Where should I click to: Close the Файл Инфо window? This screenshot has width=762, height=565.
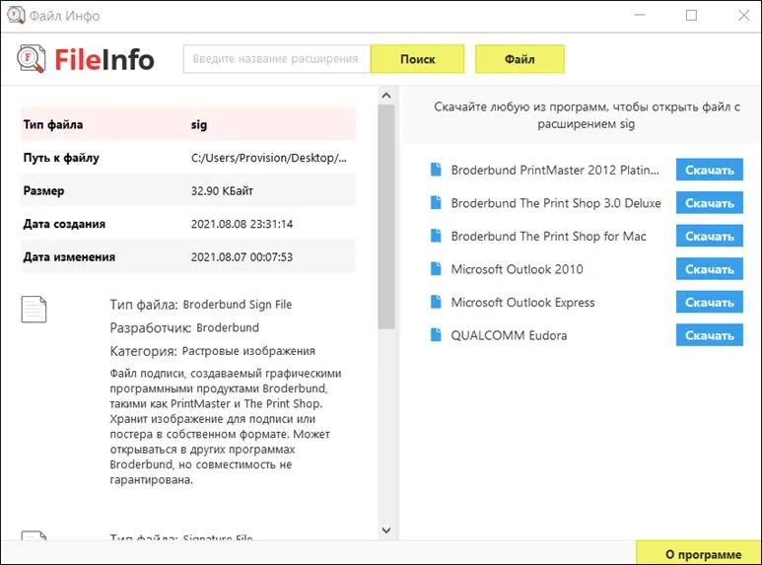coord(743,15)
